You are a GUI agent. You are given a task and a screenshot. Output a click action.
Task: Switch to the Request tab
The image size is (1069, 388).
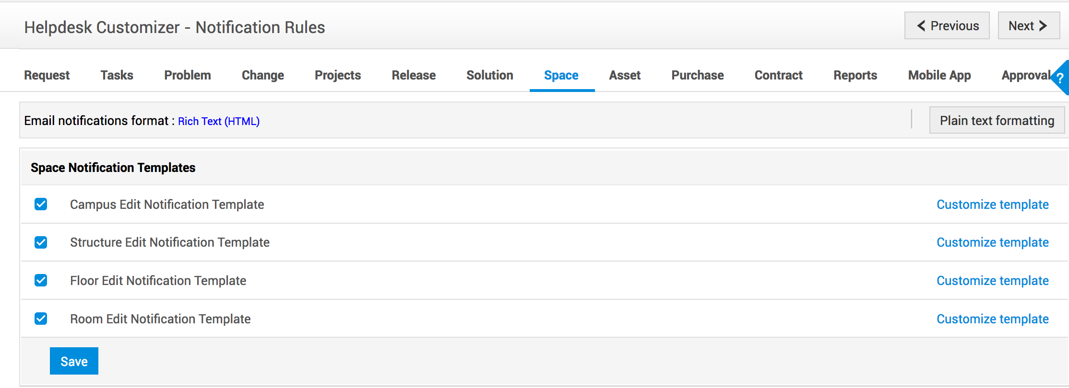pyautogui.click(x=47, y=75)
